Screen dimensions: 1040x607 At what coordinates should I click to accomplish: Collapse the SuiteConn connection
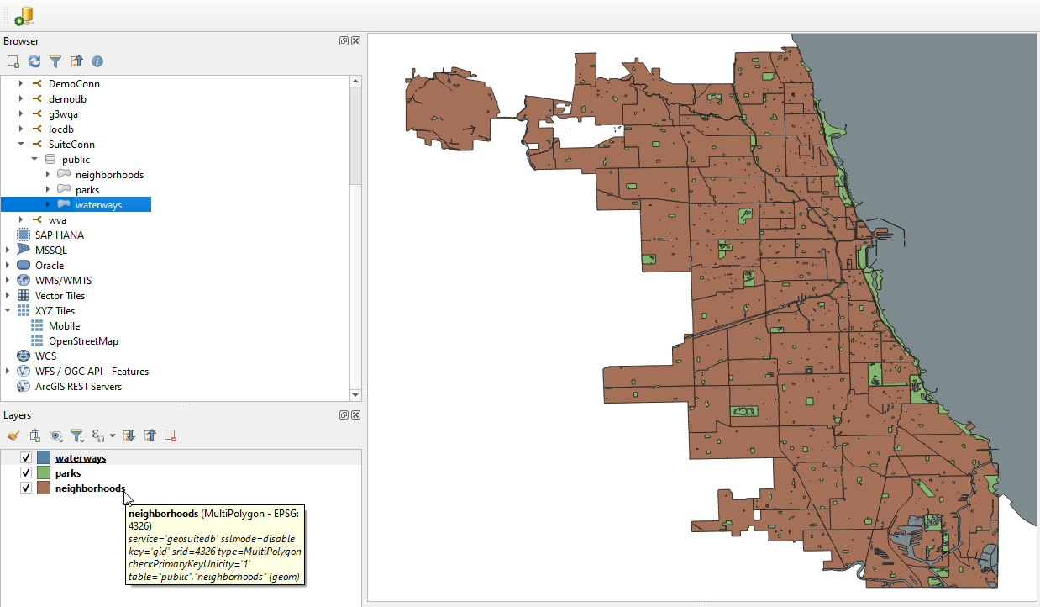coord(20,144)
